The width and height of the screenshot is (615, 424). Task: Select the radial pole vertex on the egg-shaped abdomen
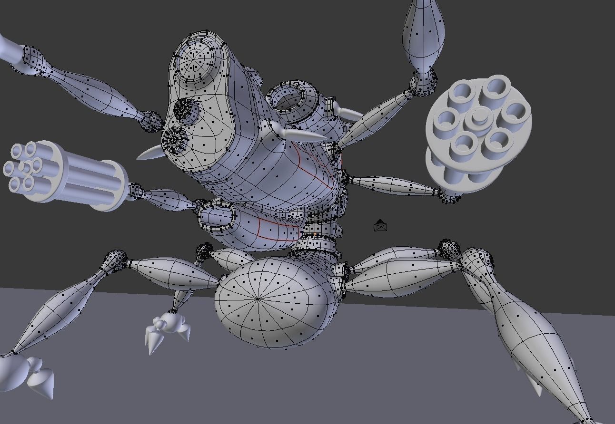pos(258,299)
